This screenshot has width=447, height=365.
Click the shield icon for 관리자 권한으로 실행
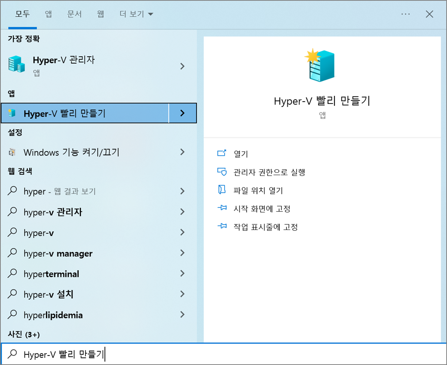pyautogui.click(x=222, y=172)
